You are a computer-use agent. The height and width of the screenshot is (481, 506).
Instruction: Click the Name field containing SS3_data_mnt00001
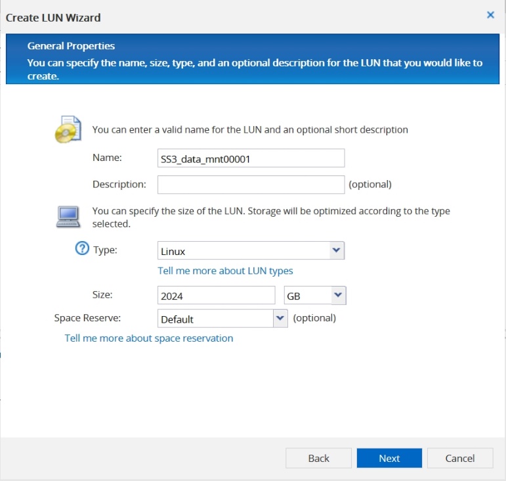tap(251, 158)
